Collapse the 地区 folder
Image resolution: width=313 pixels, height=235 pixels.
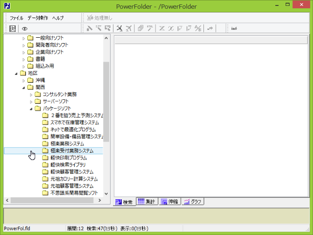[x=16, y=73]
